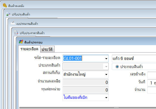Click the horizontal splitter bar grip

116,108
